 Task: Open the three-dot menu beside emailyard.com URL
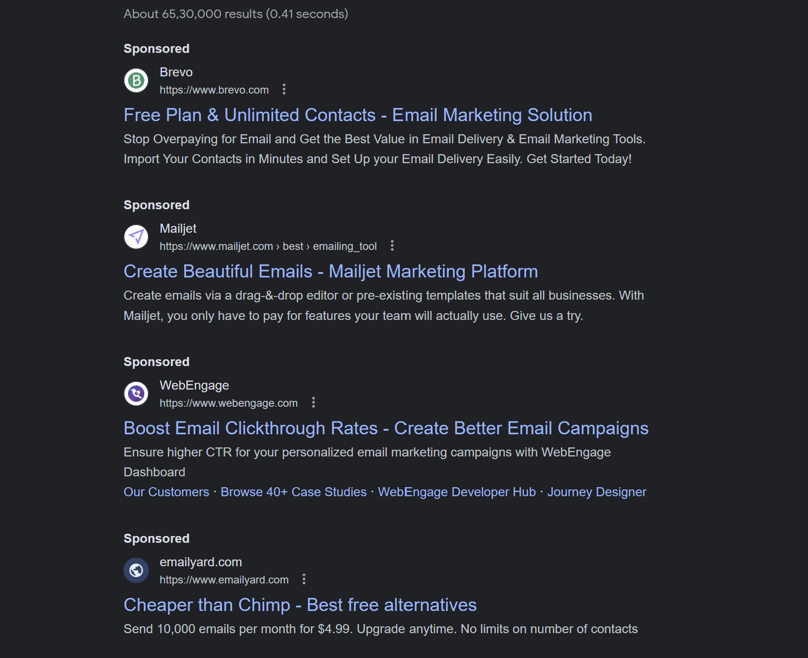tap(304, 579)
